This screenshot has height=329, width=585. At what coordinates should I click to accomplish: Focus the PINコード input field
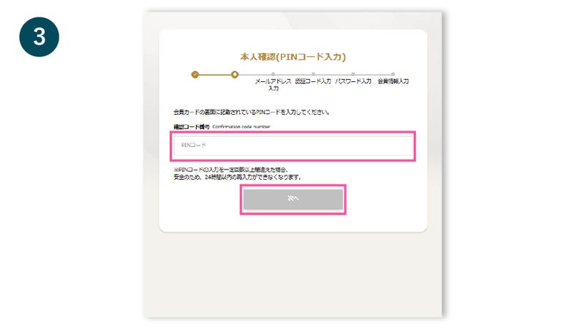(x=293, y=145)
